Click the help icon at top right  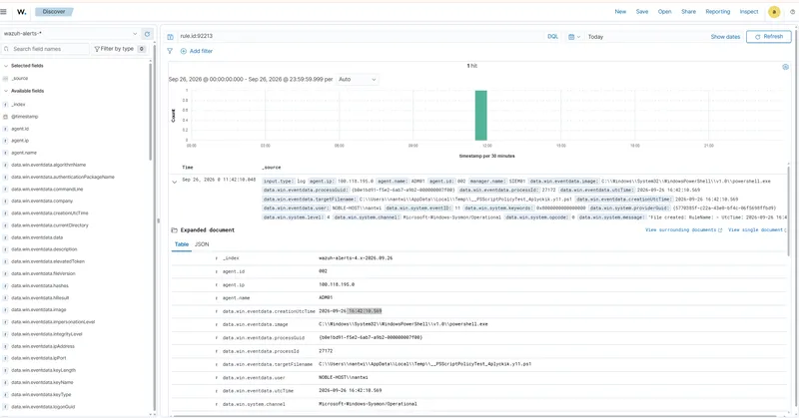[793, 12]
